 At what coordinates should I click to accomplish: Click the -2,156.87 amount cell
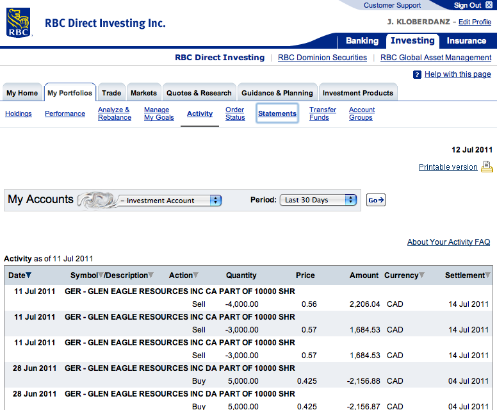coord(363,406)
